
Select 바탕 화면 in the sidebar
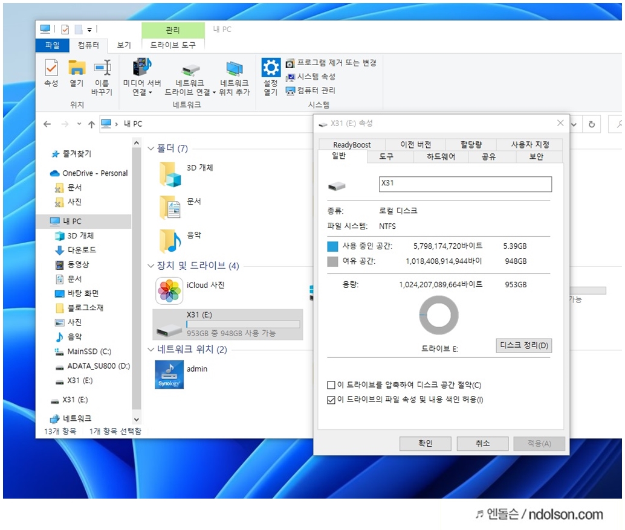pyautogui.click(x=77, y=293)
